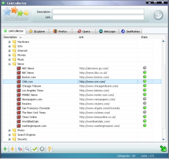Image resolution: width=169 pixels, height=159 pixels.
Task: Click the orange up arrow toolbar icon
Action: click(x=13, y=149)
